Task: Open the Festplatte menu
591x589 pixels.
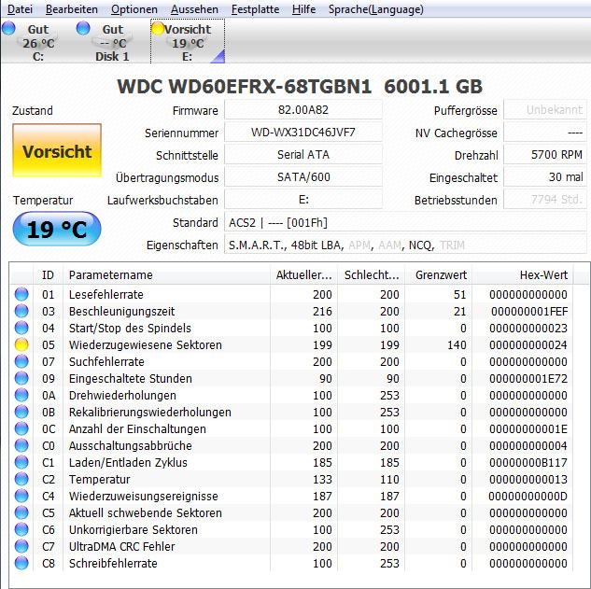Action: pyautogui.click(x=255, y=9)
